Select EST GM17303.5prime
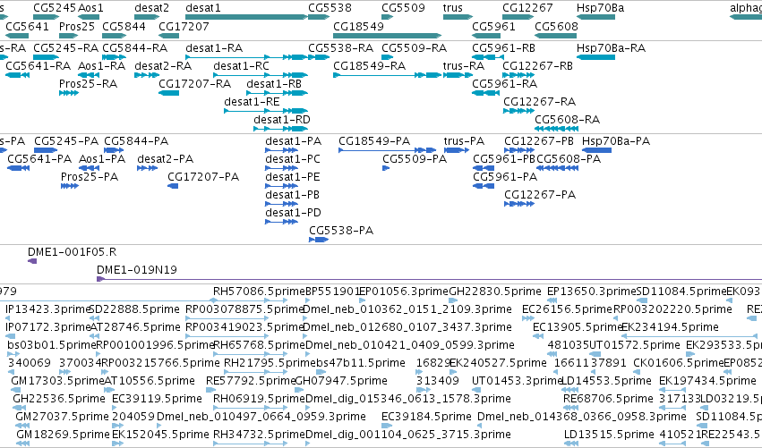 pyautogui.click(x=57, y=381)
